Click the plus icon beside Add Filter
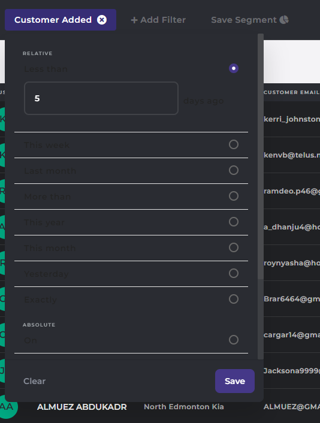The width and height of the screenshot is (320, 423). 134,20
